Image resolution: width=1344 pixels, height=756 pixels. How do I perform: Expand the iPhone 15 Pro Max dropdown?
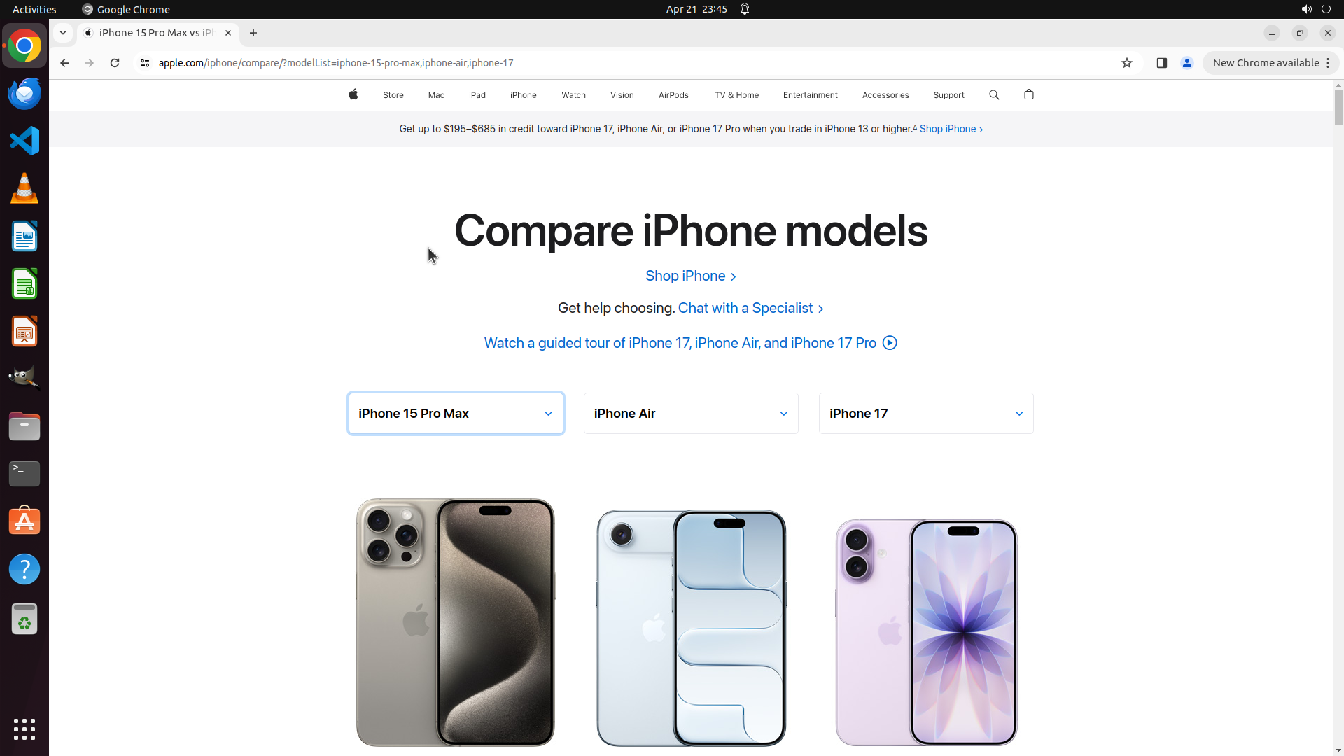click(456, 414)
